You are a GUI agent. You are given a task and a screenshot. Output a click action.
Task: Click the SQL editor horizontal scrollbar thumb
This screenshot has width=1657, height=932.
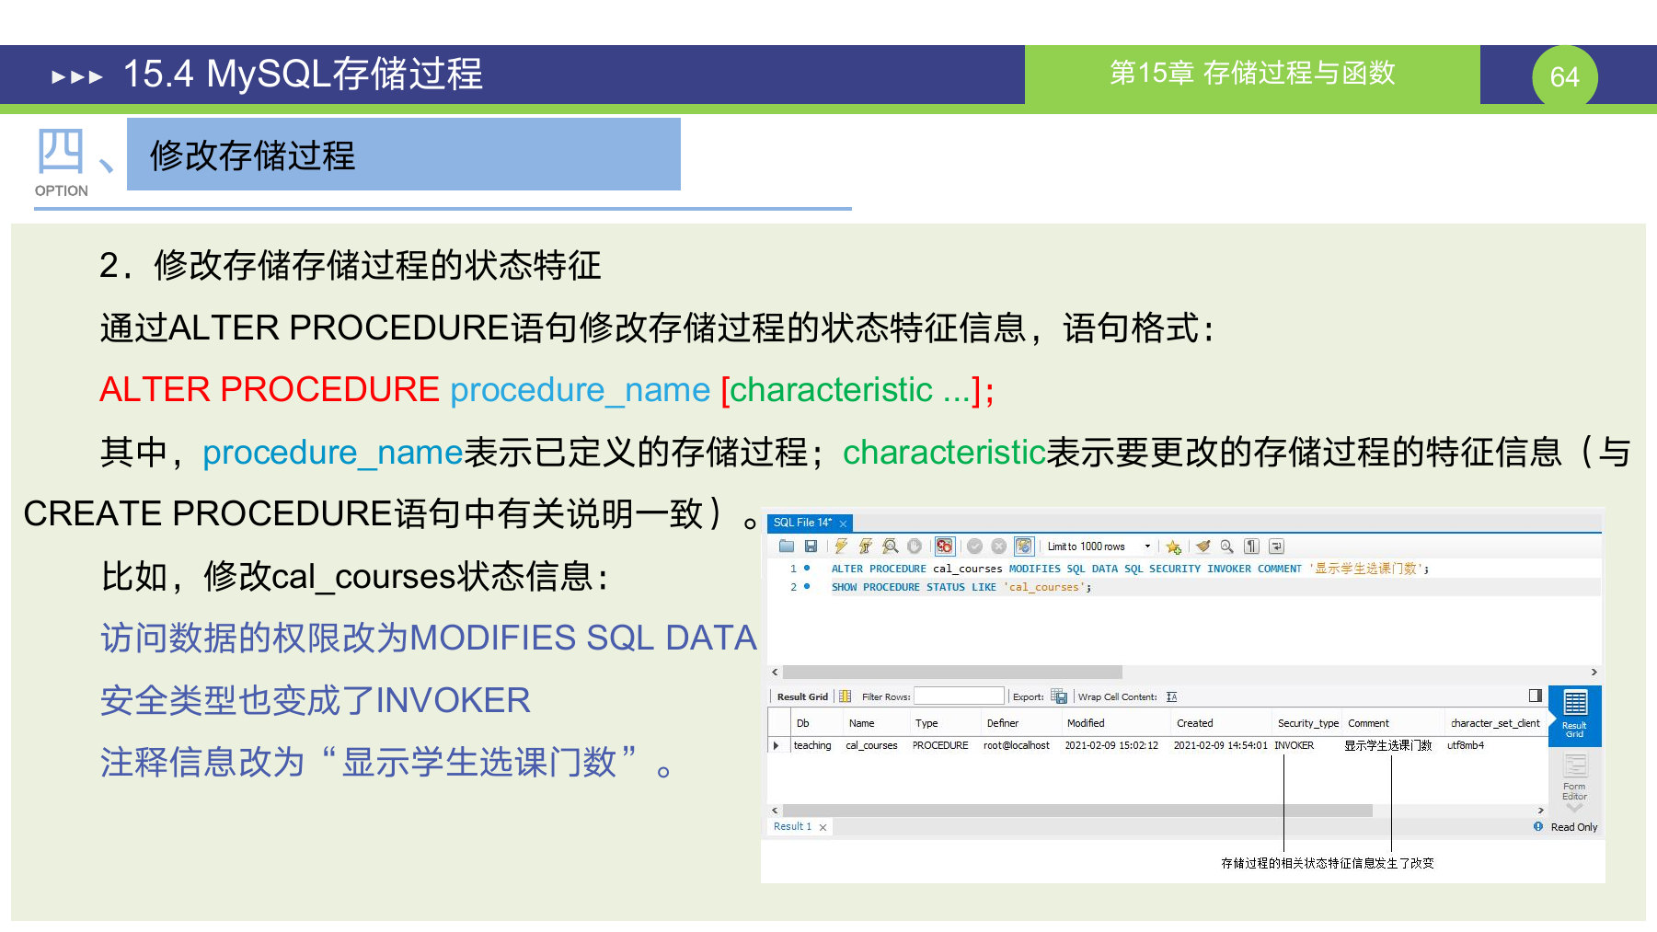pos(952,673)
